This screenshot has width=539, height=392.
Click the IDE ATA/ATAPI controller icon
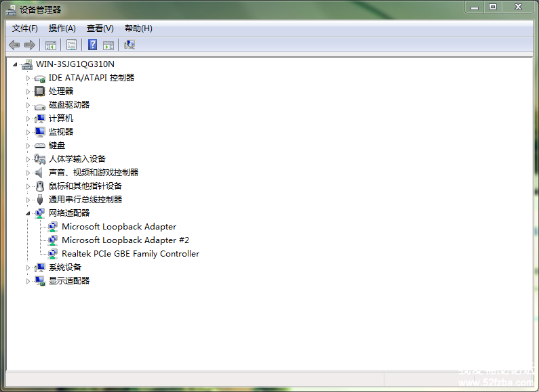(x=40, y=79)
